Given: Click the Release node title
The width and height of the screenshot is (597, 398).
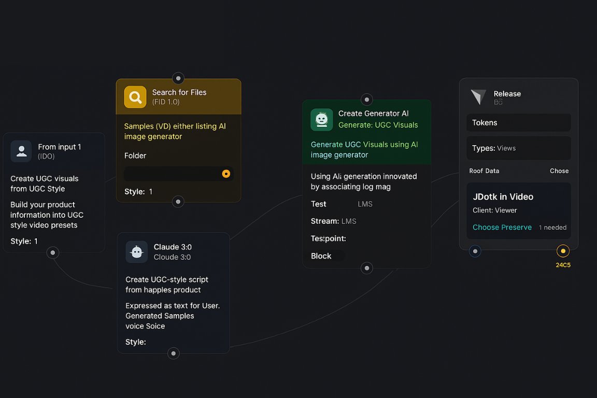Looking at the screenshot, I should [507, 94].
